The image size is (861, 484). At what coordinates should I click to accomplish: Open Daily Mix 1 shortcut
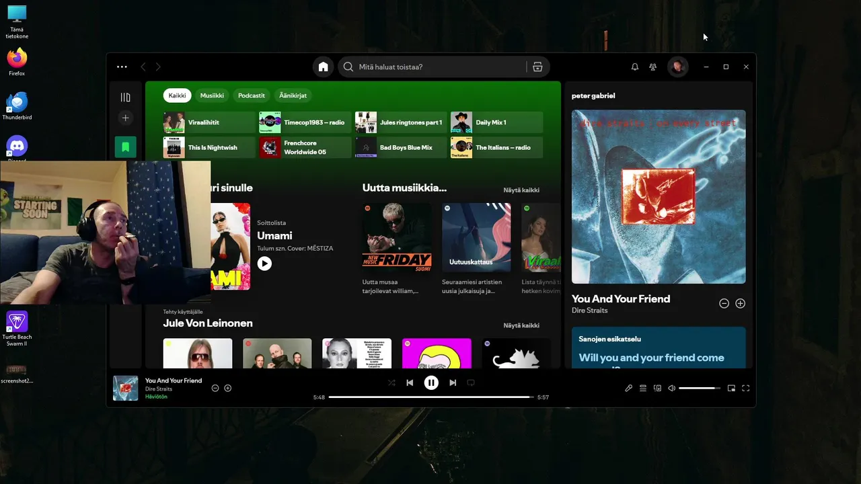pos(496,122)
